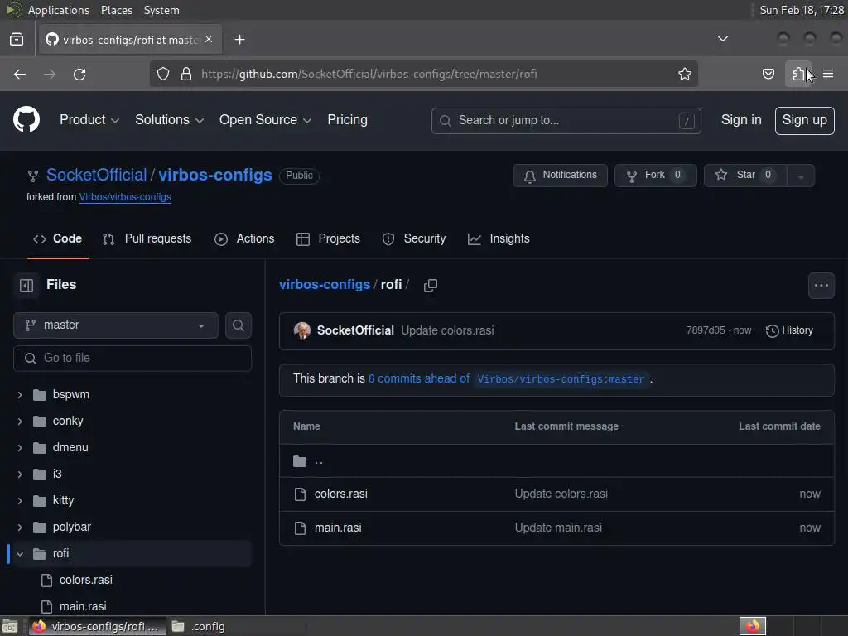Open the more options ellipsis button
The height and width of the screenshot is (636, 848).
[821, 285]
